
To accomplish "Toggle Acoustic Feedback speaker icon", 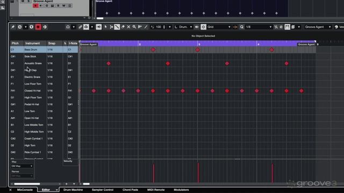I will (x=99, y=27).
